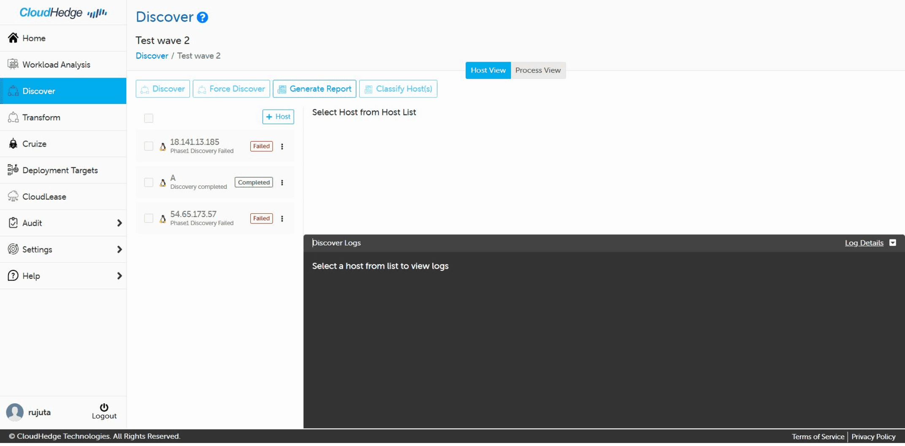Click the Generate Report button
The width and height of the screenshot is (905, 446).
click(314, 89)
